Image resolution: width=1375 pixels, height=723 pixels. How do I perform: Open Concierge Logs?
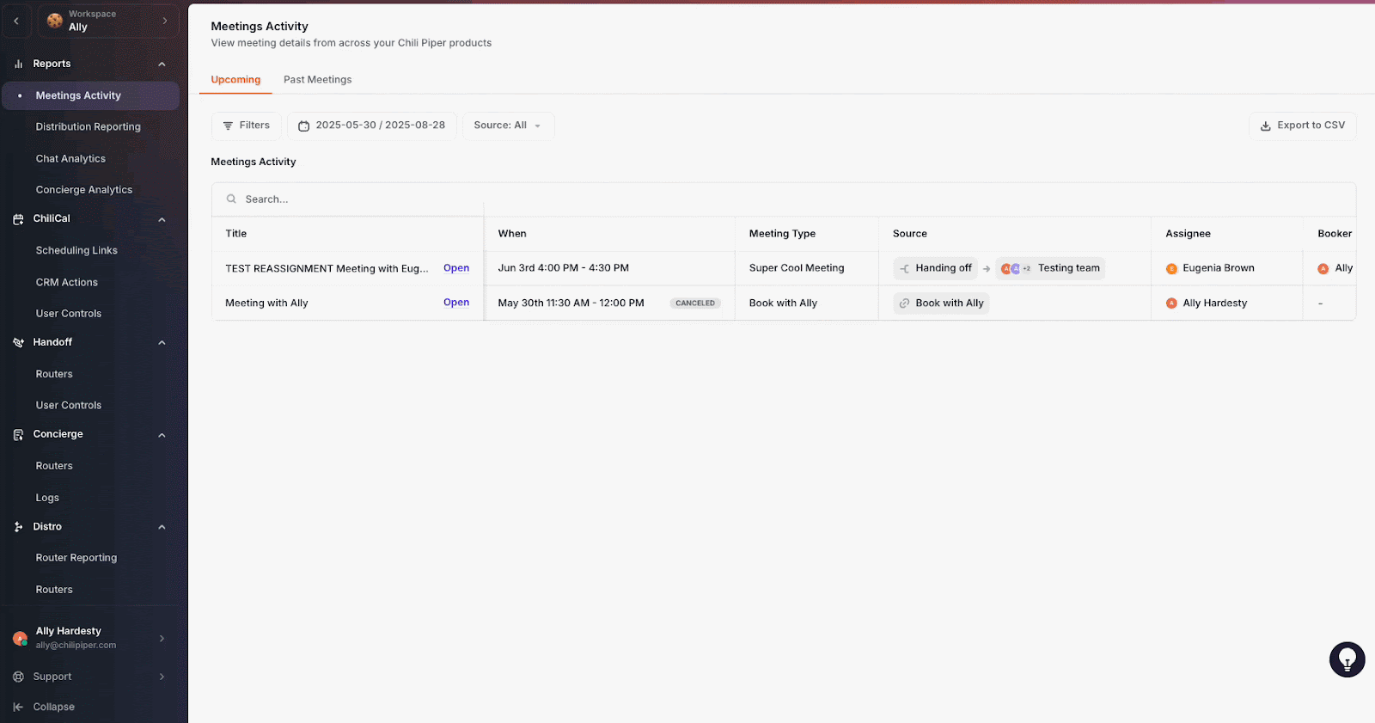pyautogui.click(x=47, y=498)
